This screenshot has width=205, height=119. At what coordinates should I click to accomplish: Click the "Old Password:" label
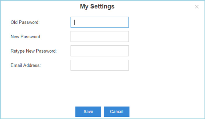click(x=25, y=22)
